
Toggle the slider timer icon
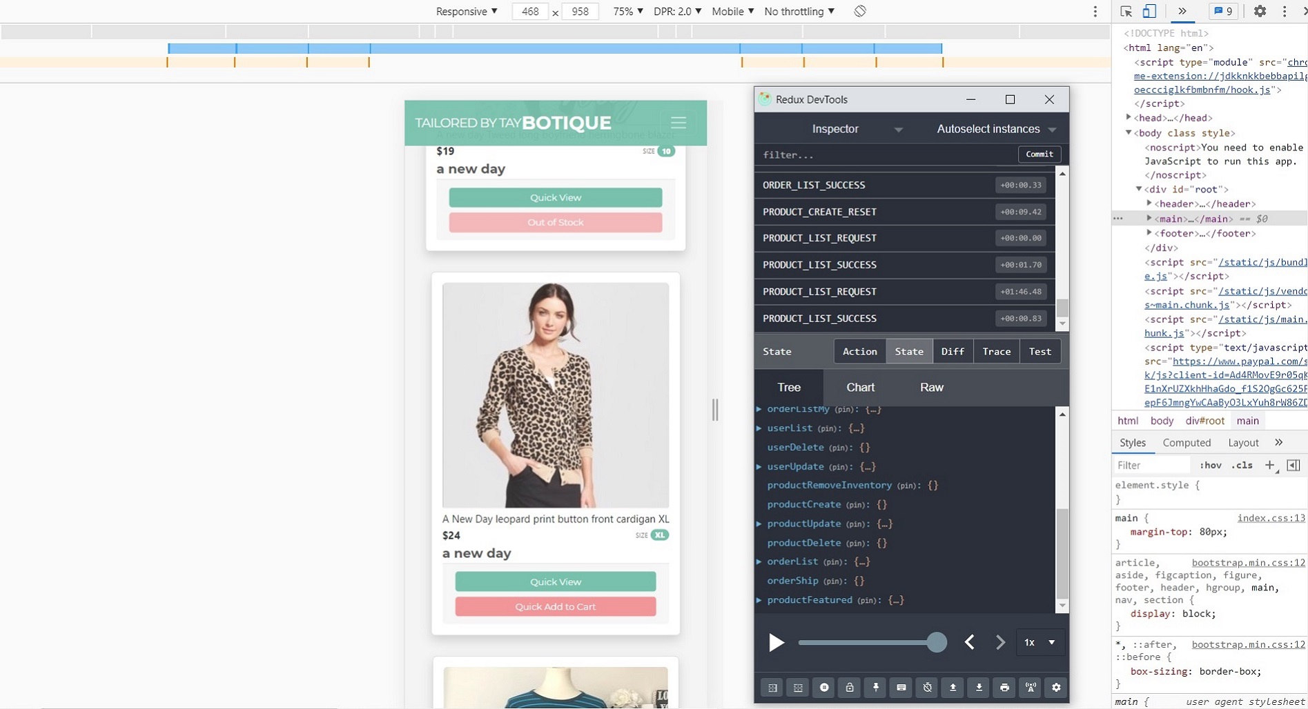pyautogui.click(x=927, y=688)
